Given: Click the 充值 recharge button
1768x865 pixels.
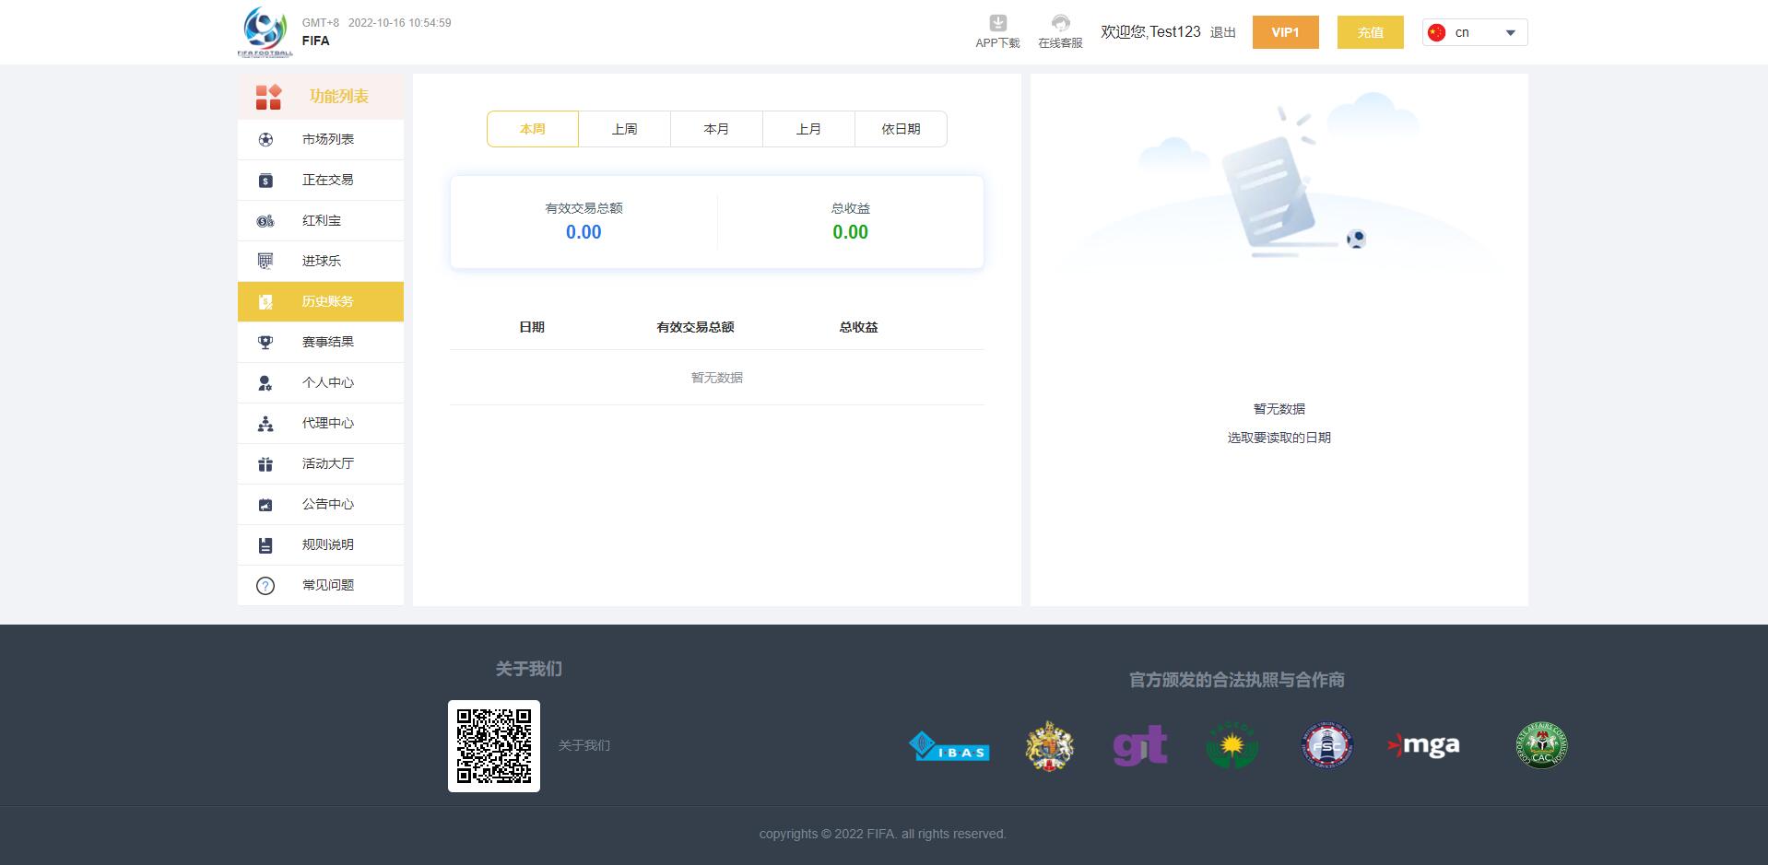Looking at the screenshot, I should 1370,32.
